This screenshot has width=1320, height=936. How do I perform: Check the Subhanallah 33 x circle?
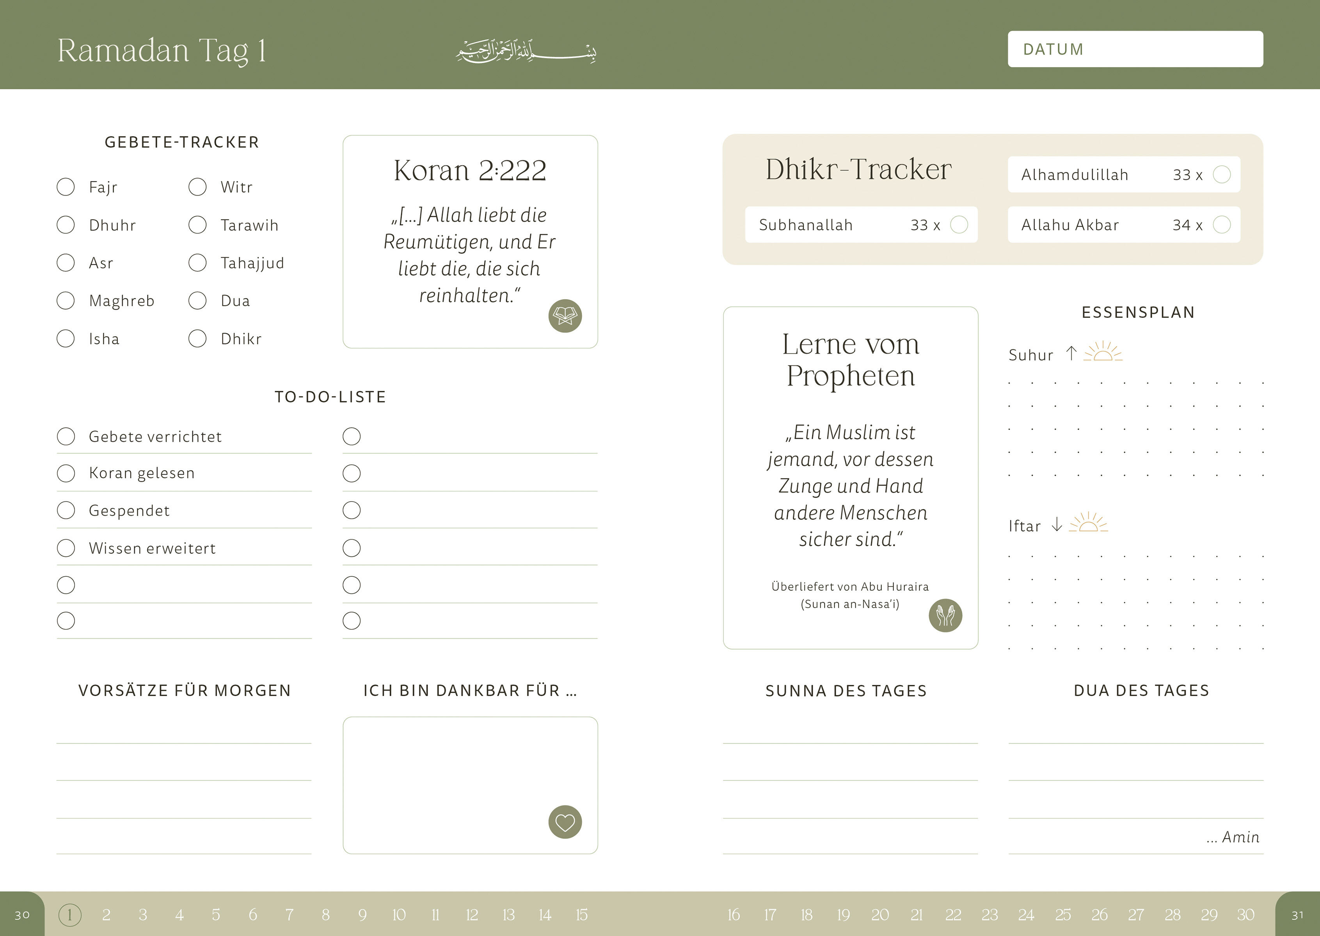click(x=958, y=225)
